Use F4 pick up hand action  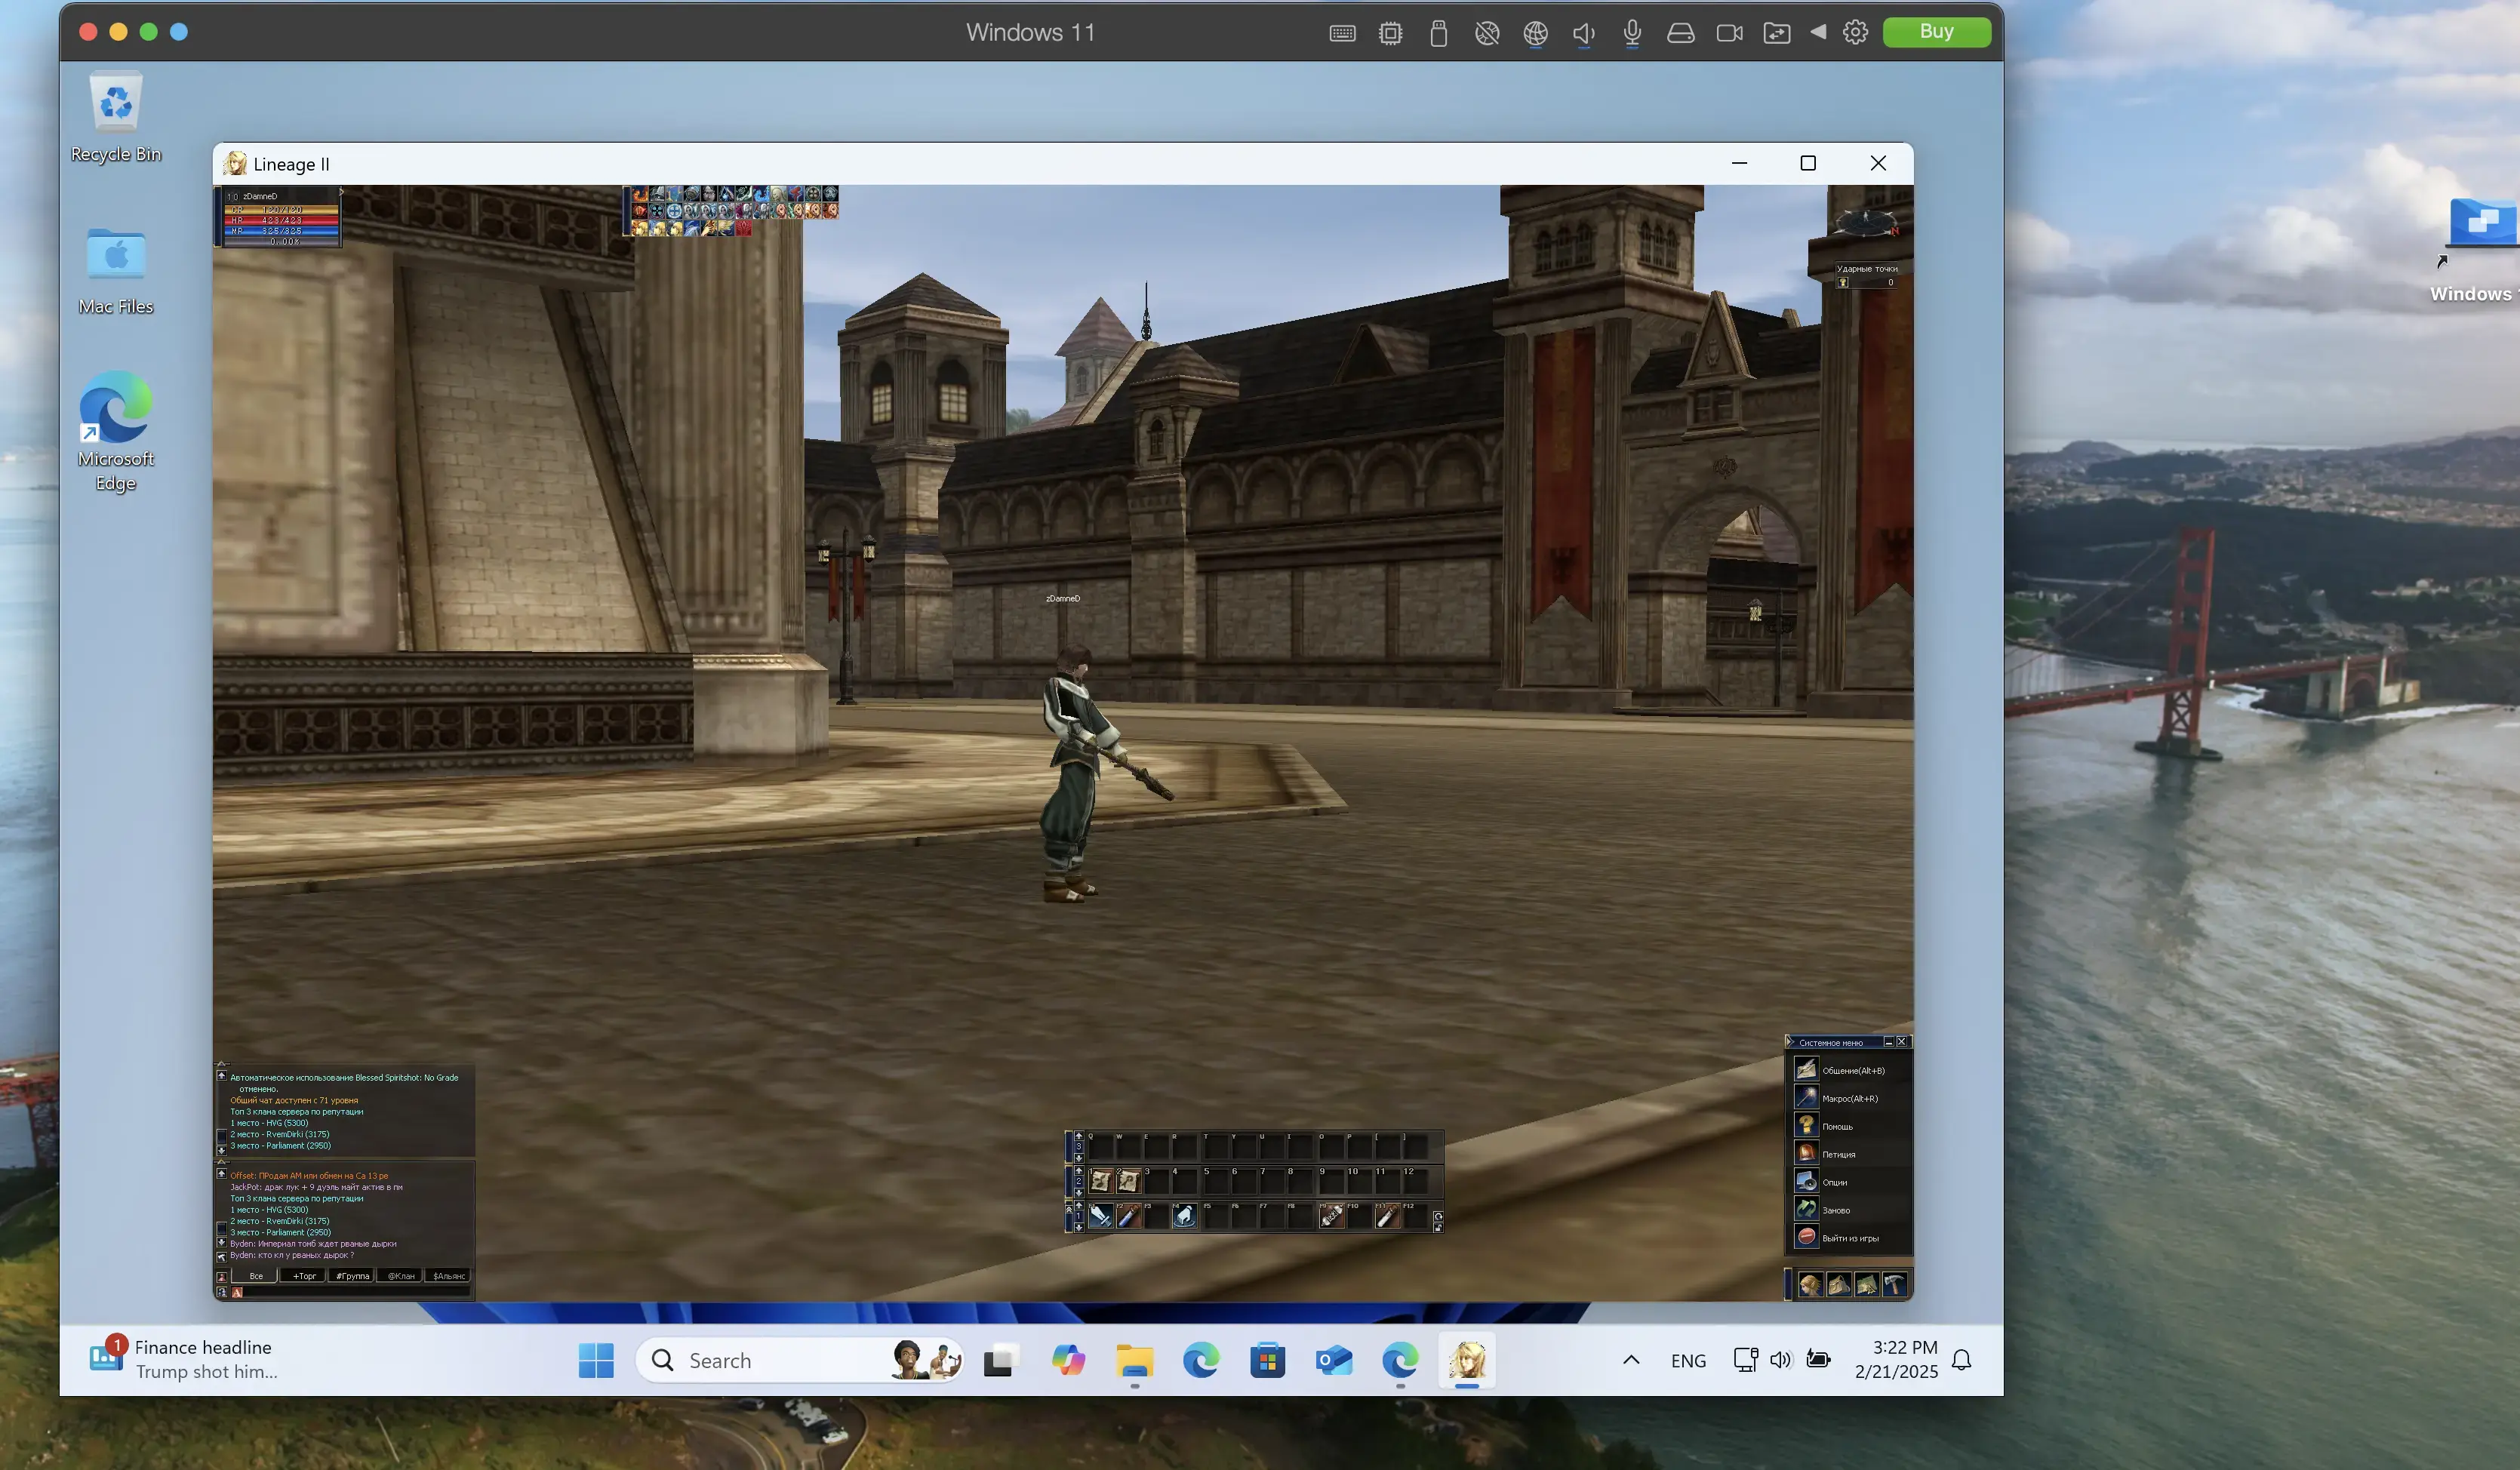point(1185,1216)
